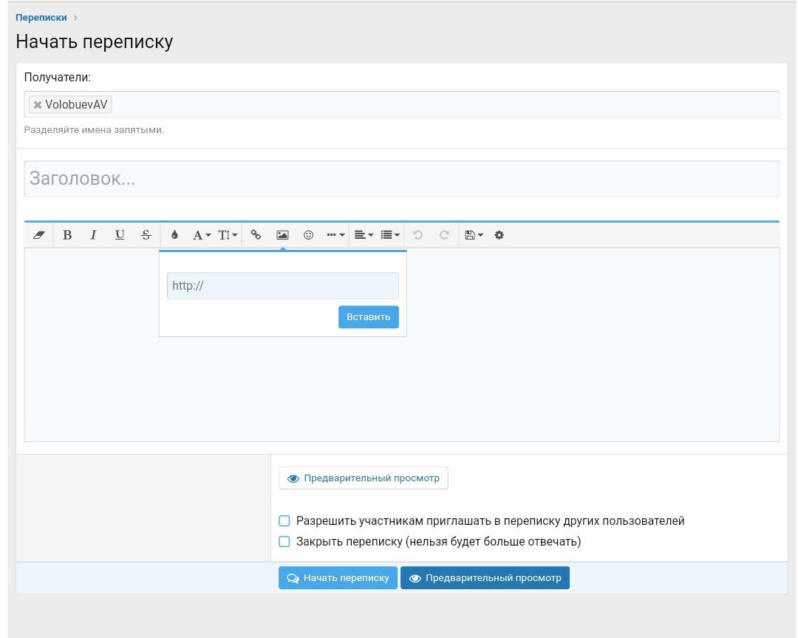The image size is (798, 638).
Task: Remove recipient VolobuevAV with the x
Action: [x=38, y=105]
